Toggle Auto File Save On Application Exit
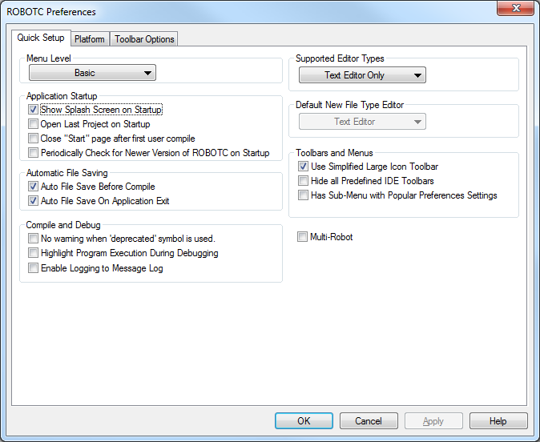This screenshot has width=540, height=442. tap(33, 201)
